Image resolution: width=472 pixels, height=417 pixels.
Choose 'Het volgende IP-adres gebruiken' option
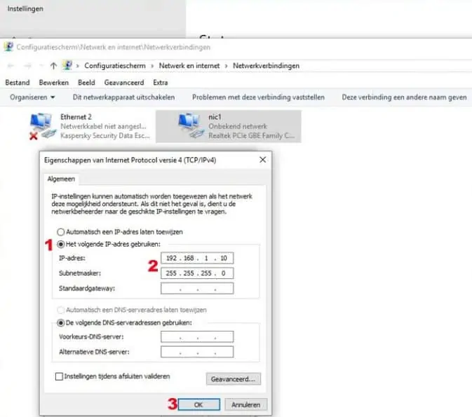point(61,244)
